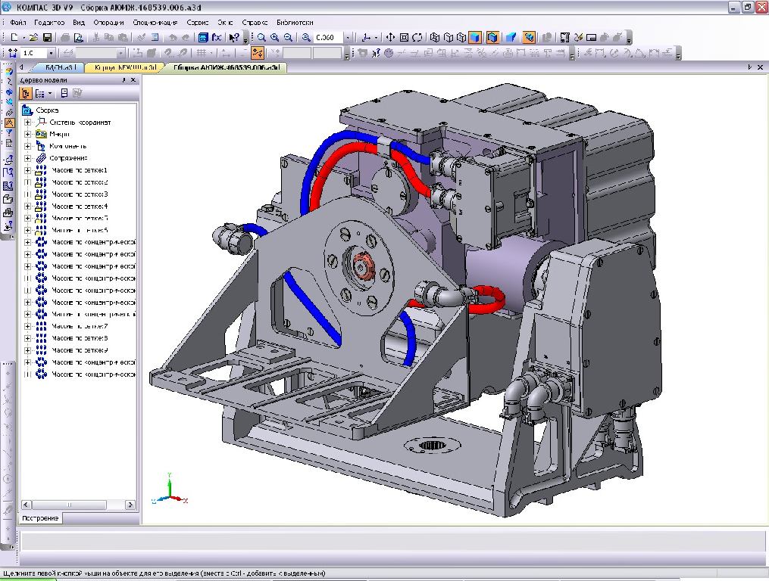Close the Дерево модели panel
The width and height of the screenshot is (769, 581).
[x=133, y=79]
